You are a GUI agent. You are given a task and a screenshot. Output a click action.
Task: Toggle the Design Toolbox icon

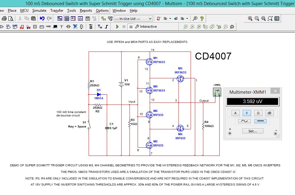(x=60, y=18)
